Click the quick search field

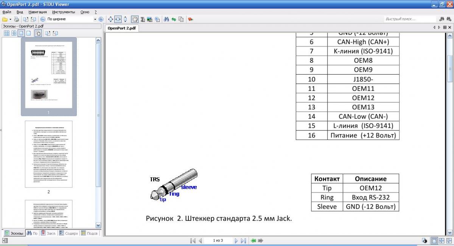[x=410, y=19]
